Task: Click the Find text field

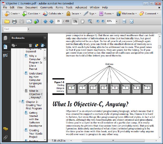Action: point(15,29)
